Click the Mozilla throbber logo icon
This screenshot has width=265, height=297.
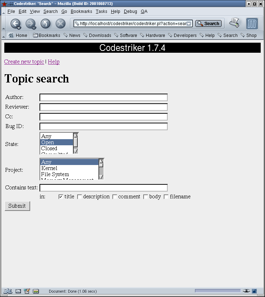click(252, 24)
